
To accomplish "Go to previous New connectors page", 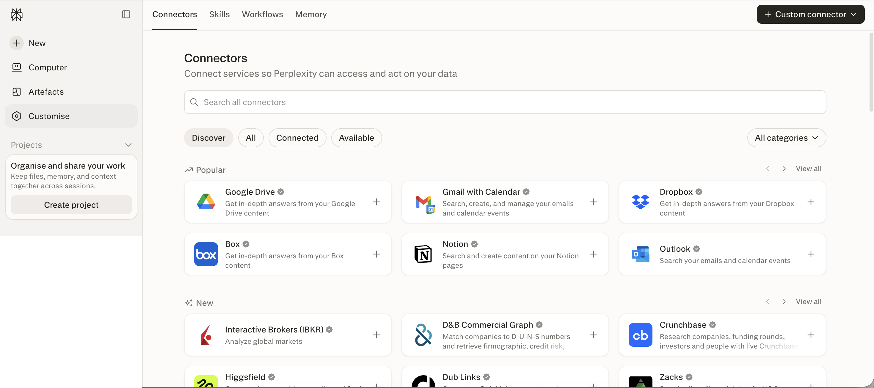I will pyautogui.click(x=768, y=302).
